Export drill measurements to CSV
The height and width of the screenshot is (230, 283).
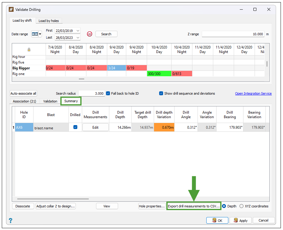[x=194, y=206]
